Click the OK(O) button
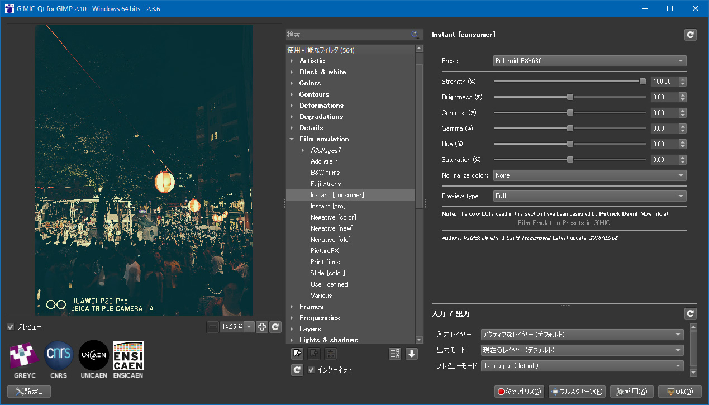Image resolution: width=709 pixels, height=405 pixels. (x=679, y=392)
